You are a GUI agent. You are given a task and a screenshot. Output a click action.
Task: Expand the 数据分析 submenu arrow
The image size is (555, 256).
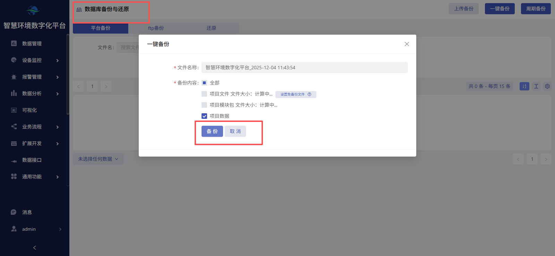click(58, 94)
